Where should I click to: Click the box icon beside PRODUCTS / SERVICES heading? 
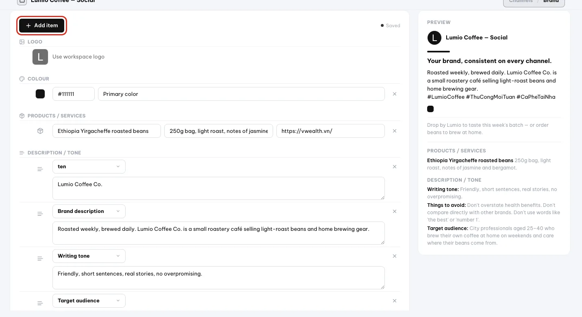(22, 116)
